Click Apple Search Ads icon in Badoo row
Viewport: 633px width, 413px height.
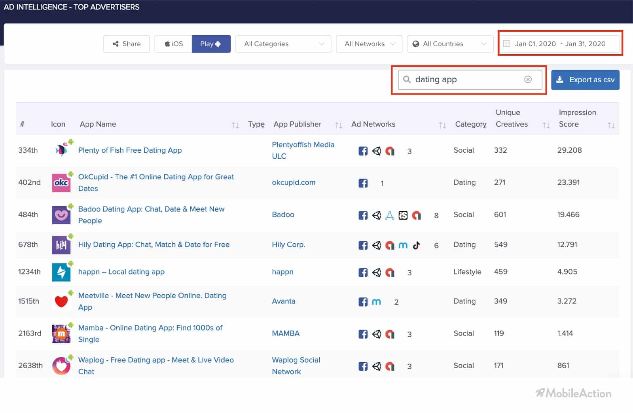point(390,215)
